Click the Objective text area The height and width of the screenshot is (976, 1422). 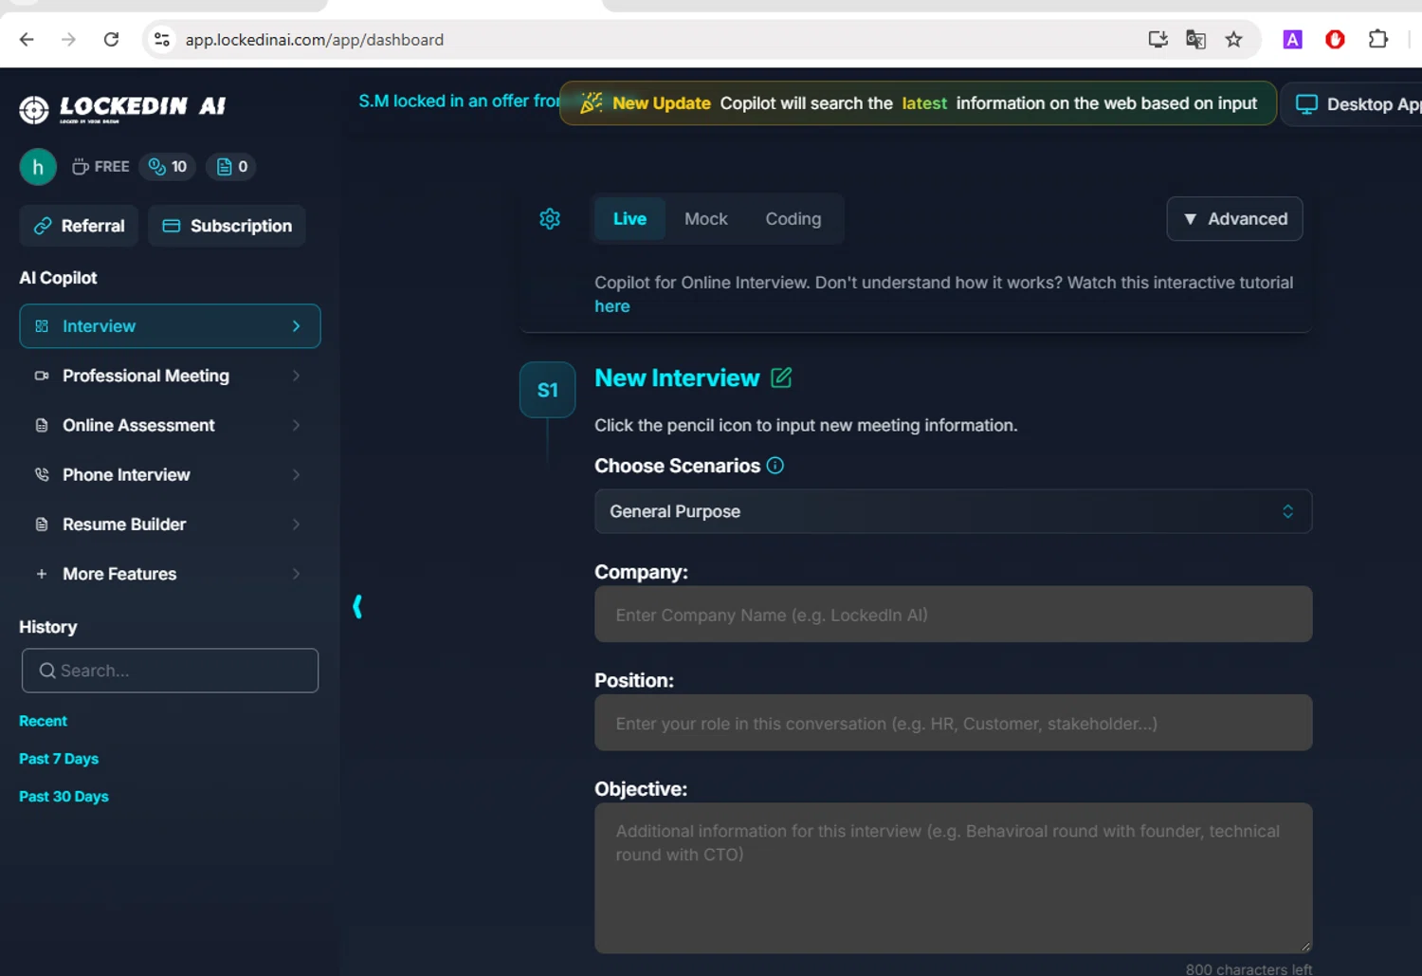(953, 878)
